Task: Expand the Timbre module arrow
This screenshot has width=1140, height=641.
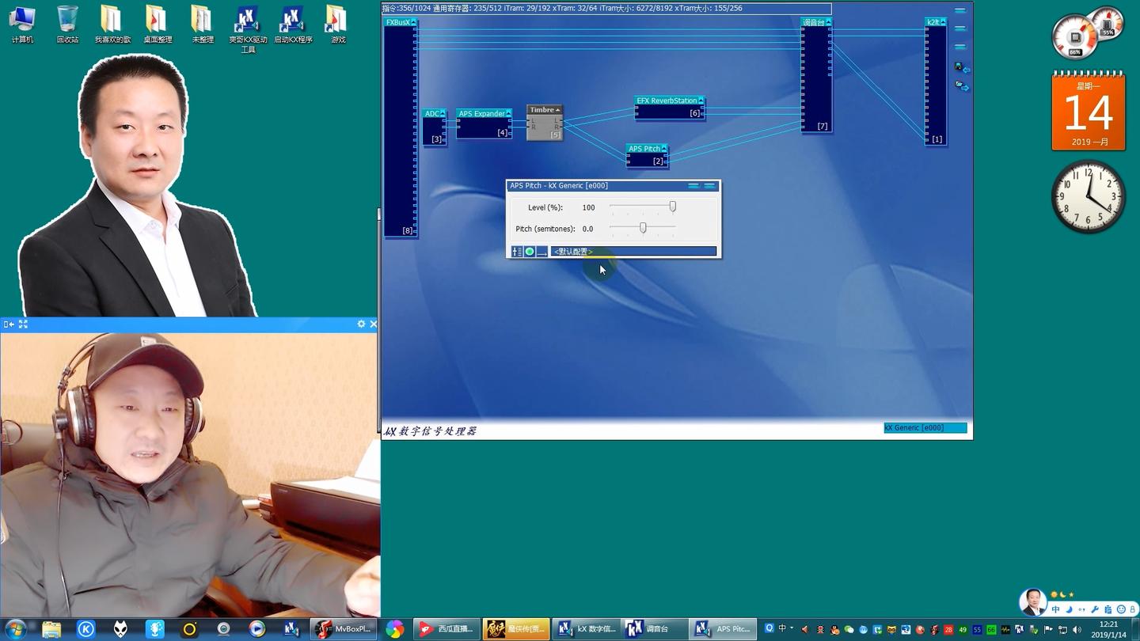Action: click(558, 110)
